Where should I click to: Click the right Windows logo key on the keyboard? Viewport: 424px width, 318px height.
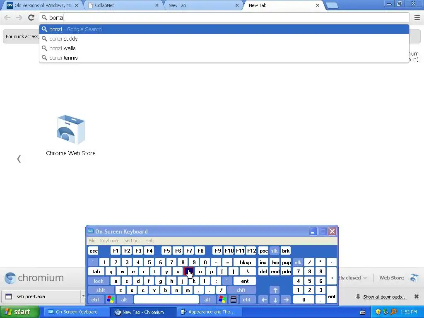222,300
